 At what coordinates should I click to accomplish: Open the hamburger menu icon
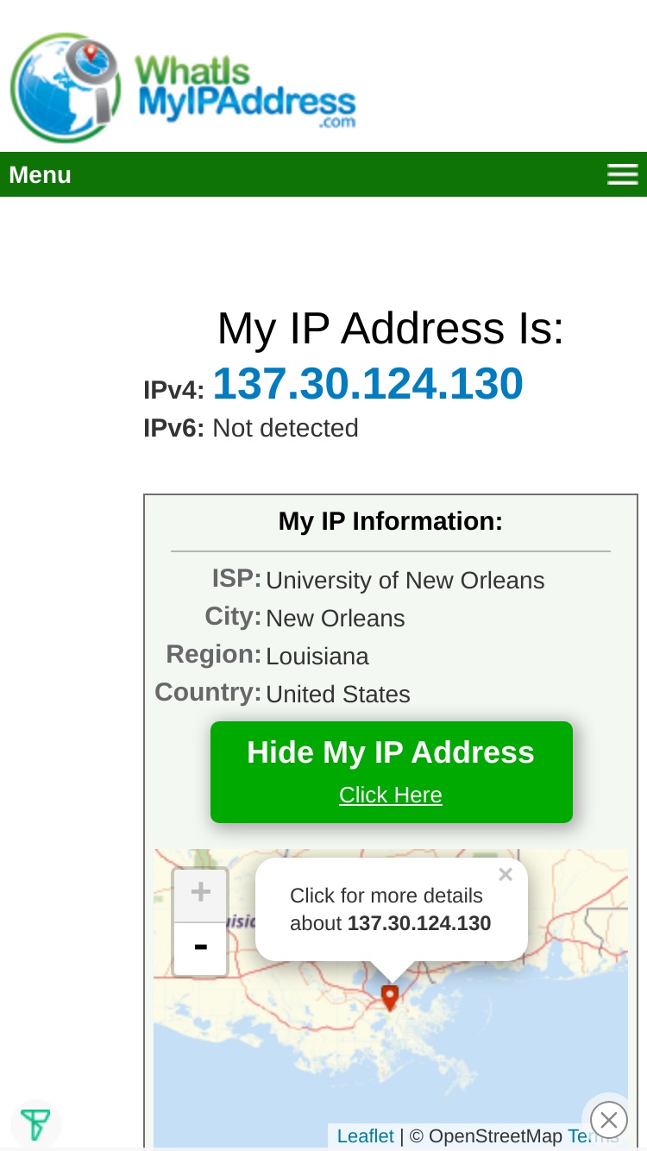point(622,174)
